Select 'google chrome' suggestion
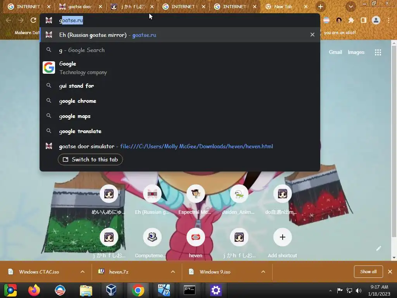This screenshot has height=298, width=397. (x=180, y=101)
